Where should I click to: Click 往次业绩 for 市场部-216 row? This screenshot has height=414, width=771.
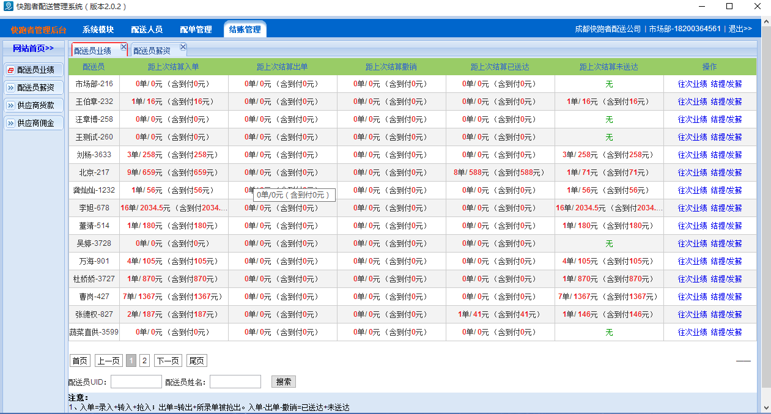(692, 84)
